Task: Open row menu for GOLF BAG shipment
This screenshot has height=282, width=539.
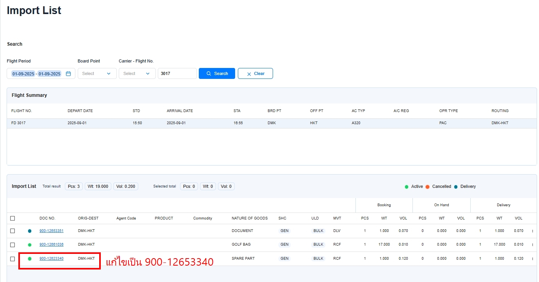Action: (532, 245)
